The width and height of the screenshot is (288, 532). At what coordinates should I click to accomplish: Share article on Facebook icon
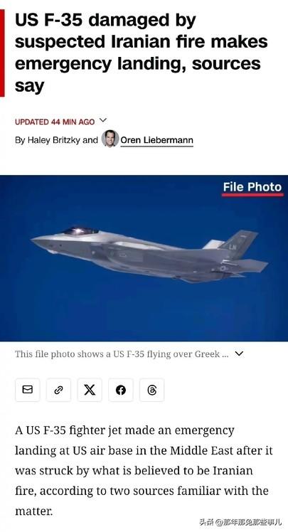tap(121, 390)
